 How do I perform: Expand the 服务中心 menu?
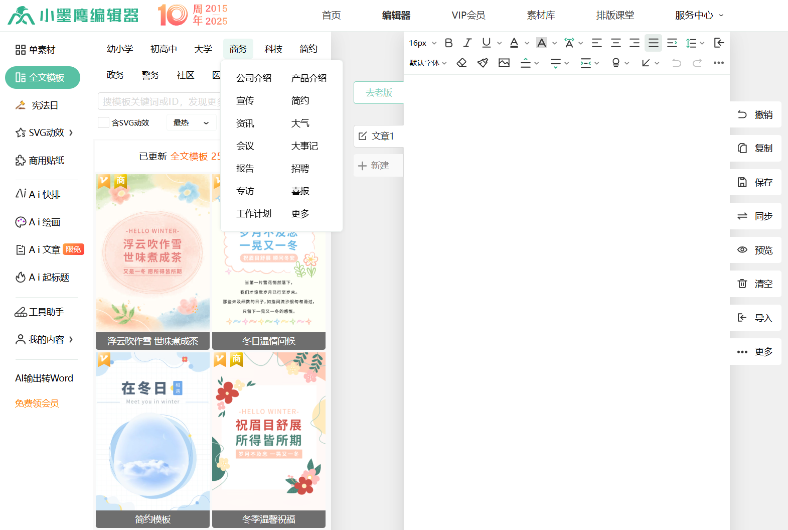click(699, 16)
